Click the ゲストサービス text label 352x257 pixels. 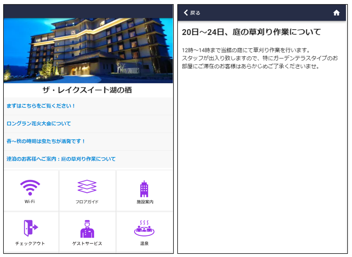coord(87,243)
